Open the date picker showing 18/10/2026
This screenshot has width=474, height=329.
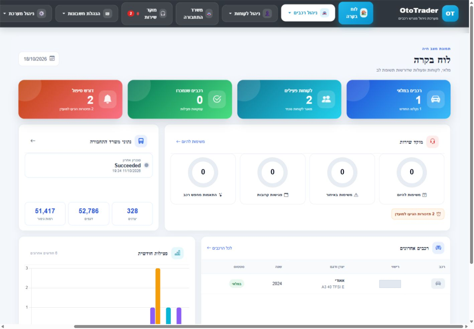coord(39,59)
